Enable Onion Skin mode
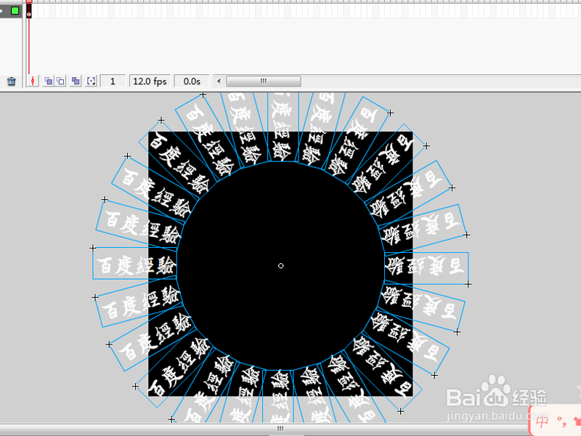The width and height of the screenshot is (581, 436). coord(48,81)
